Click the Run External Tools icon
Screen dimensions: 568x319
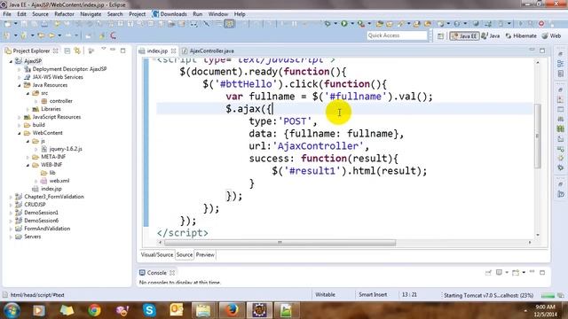pos(361,24)
